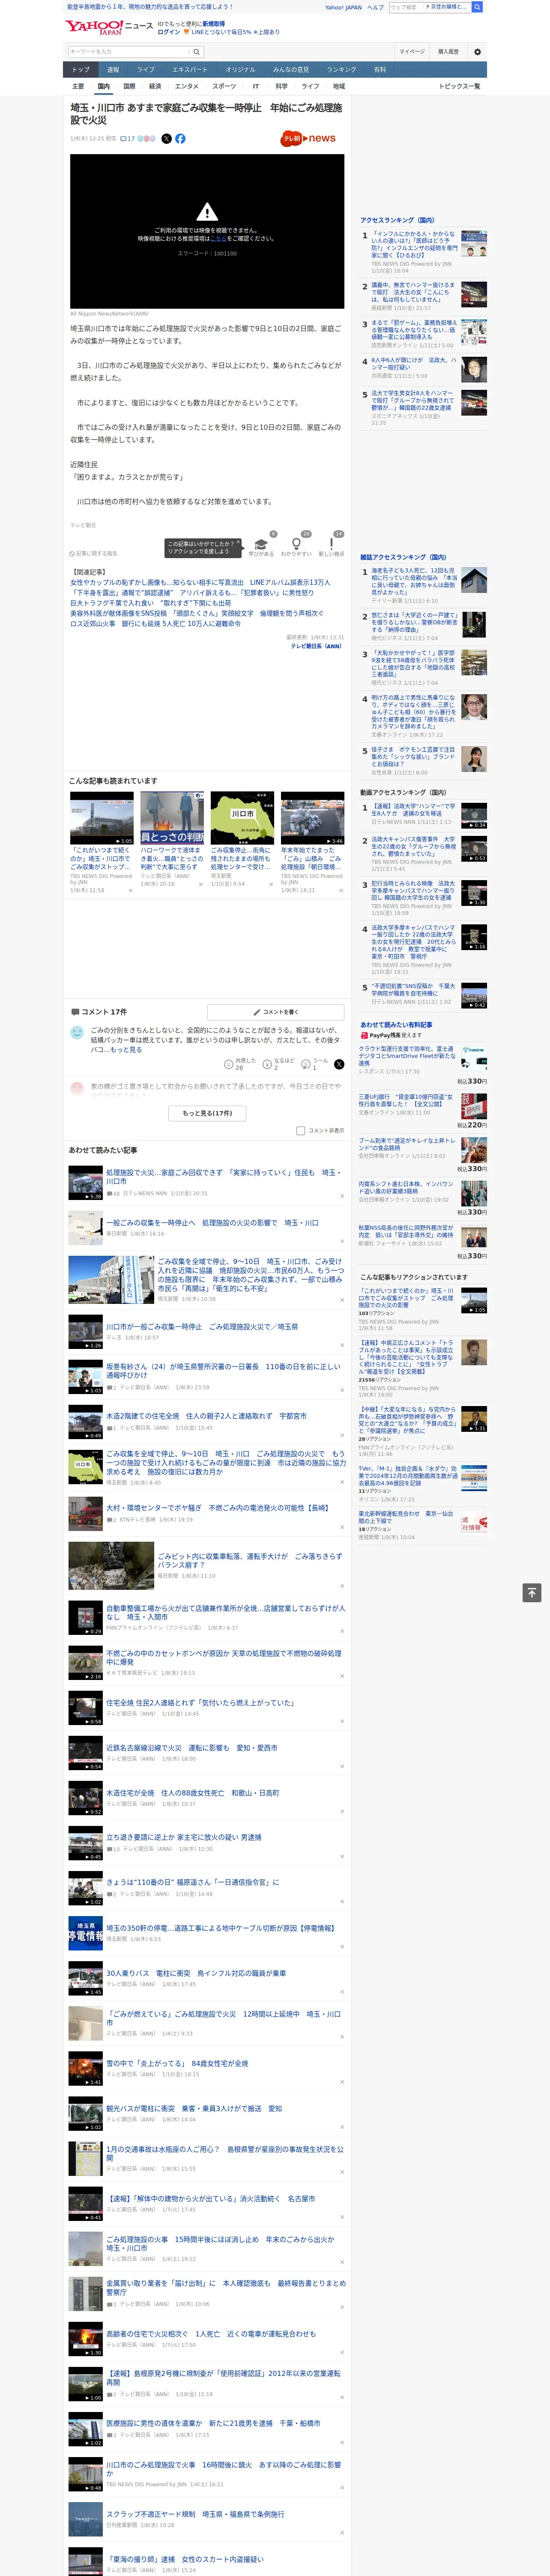
Task: Click the magnifier button beside the keyword field
Action: click(197, 52)
